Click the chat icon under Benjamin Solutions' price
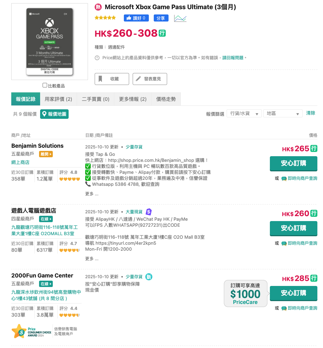Image resolution: width=323 pixels, height=348 pixels. 284,179
